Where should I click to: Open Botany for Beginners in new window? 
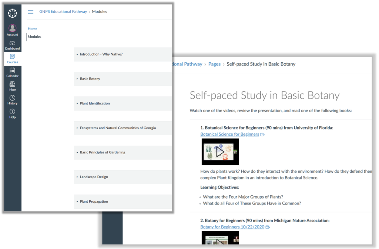tap(268, 227)
